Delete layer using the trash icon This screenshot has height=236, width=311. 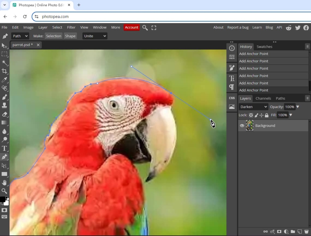tap(306, 232)
